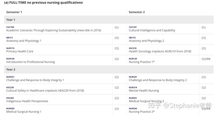Open Nursing Practice 2 unit
Image resolution: width=217 pixels, height=115 pixels.
point(142,112)
